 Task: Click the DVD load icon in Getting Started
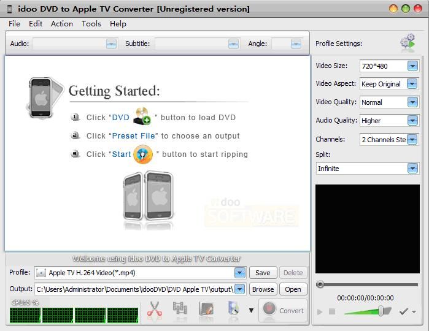(x=142, y=116)
